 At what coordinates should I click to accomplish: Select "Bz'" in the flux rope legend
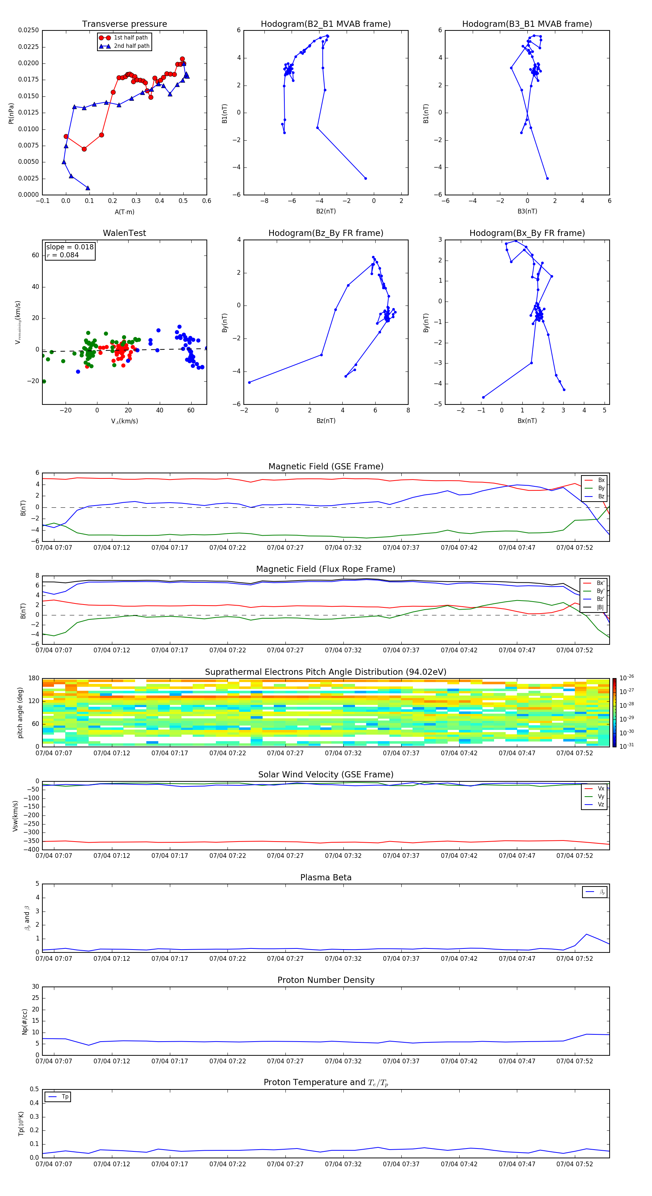click(594, 599)
